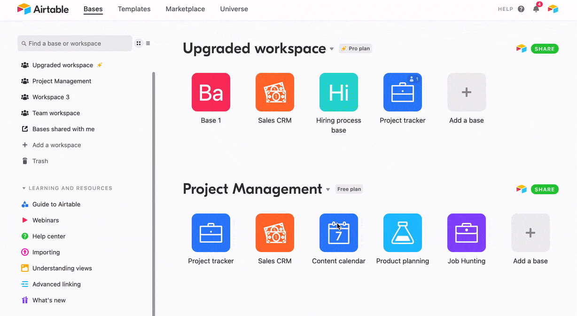Collapse the Learning and Resources section

(24, 188)
